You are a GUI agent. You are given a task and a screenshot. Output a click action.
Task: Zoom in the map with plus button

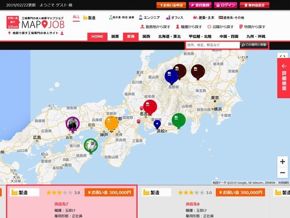(283, 162)
